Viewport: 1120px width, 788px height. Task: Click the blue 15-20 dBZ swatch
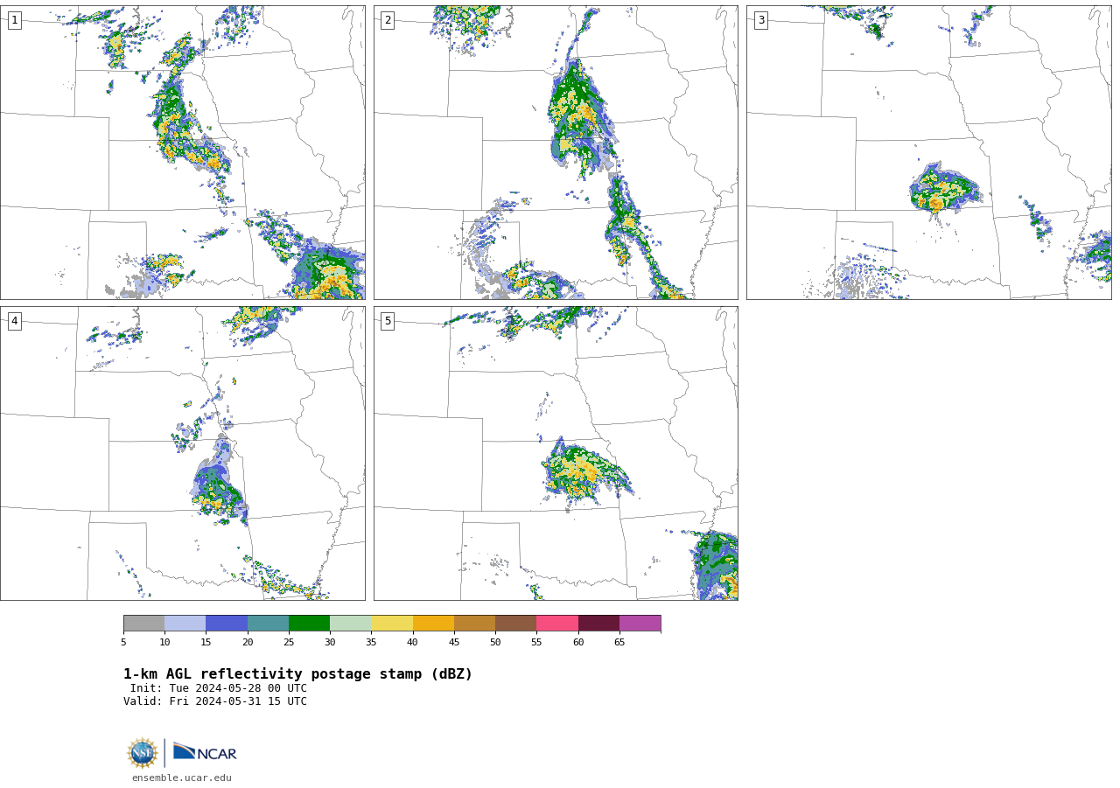[x=227, y=624]
